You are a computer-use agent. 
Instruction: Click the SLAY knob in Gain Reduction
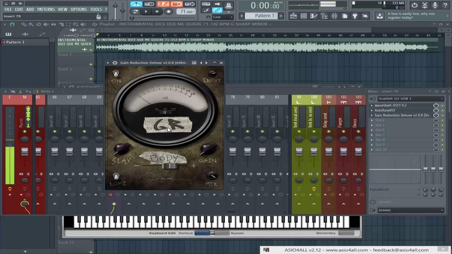(122, 148)
